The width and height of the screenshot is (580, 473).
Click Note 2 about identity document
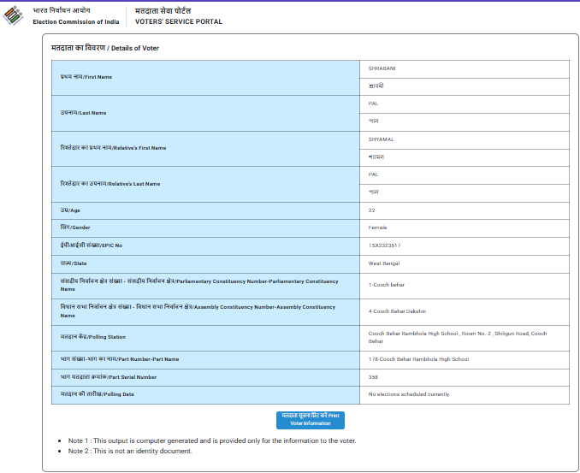pos(130,451)
